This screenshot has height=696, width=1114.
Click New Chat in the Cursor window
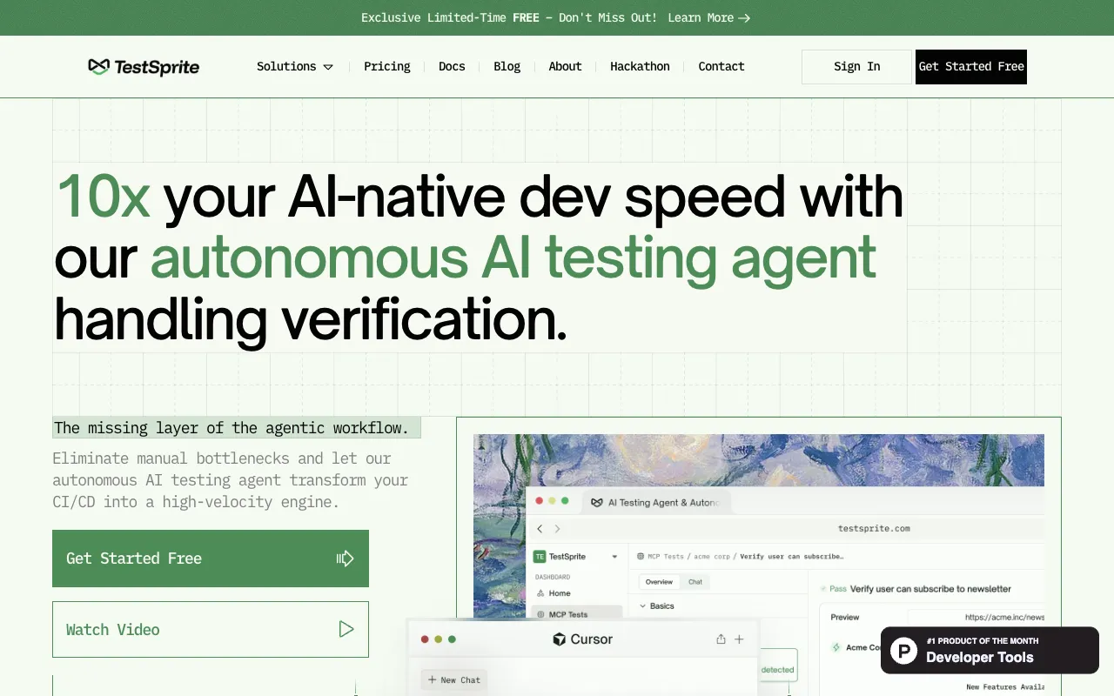[x=454, y=680]
